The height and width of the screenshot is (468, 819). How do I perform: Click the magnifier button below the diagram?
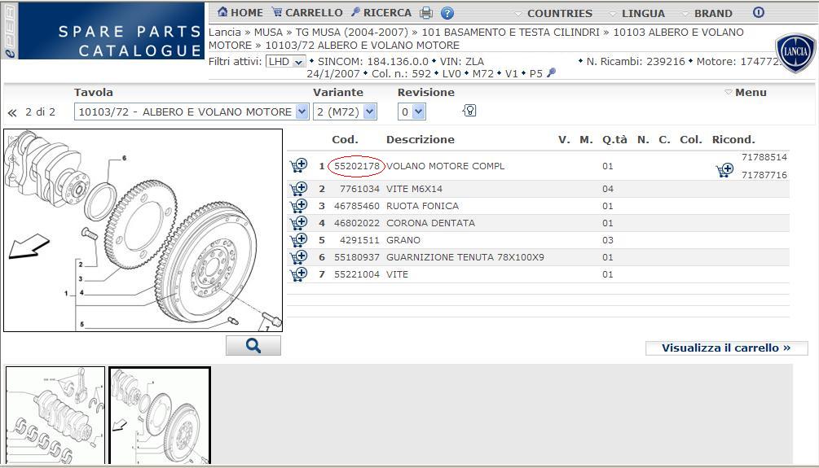coord(253,346)
